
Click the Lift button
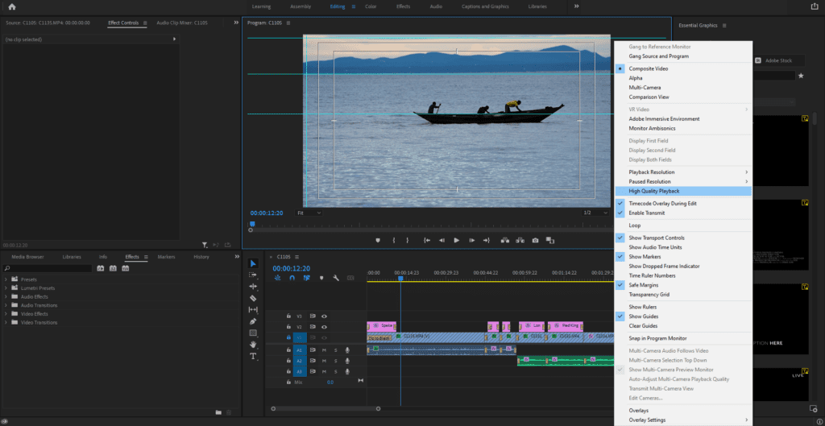[x=505, y=240]
